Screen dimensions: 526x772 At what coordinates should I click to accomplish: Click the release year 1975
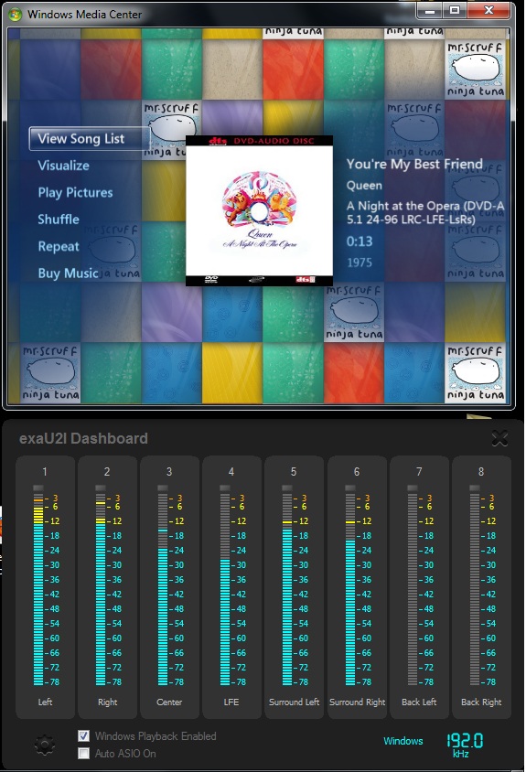[x=360, y=263]
